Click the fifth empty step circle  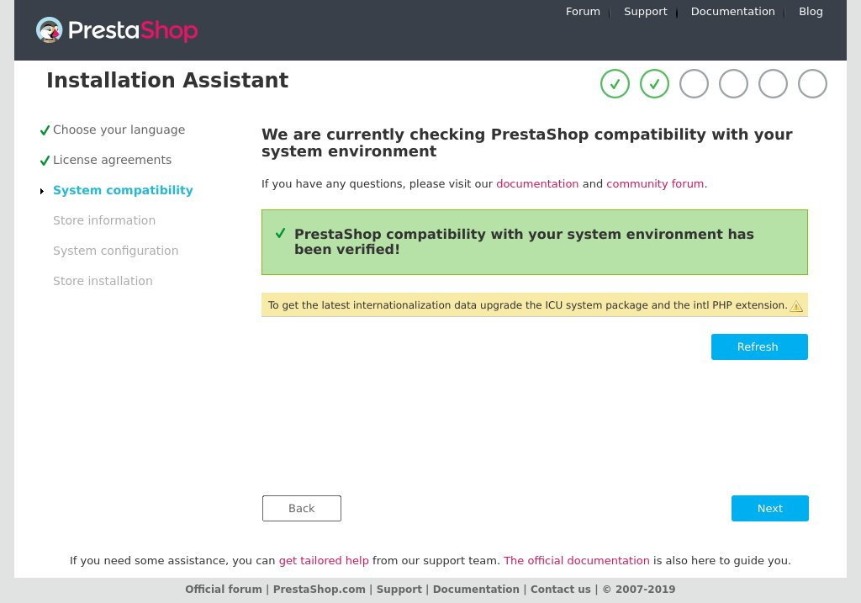773,83
